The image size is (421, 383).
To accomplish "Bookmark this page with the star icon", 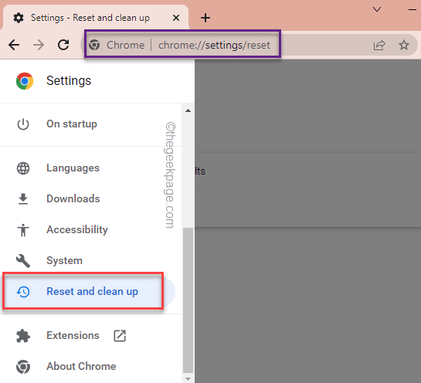I will point(403,45).
